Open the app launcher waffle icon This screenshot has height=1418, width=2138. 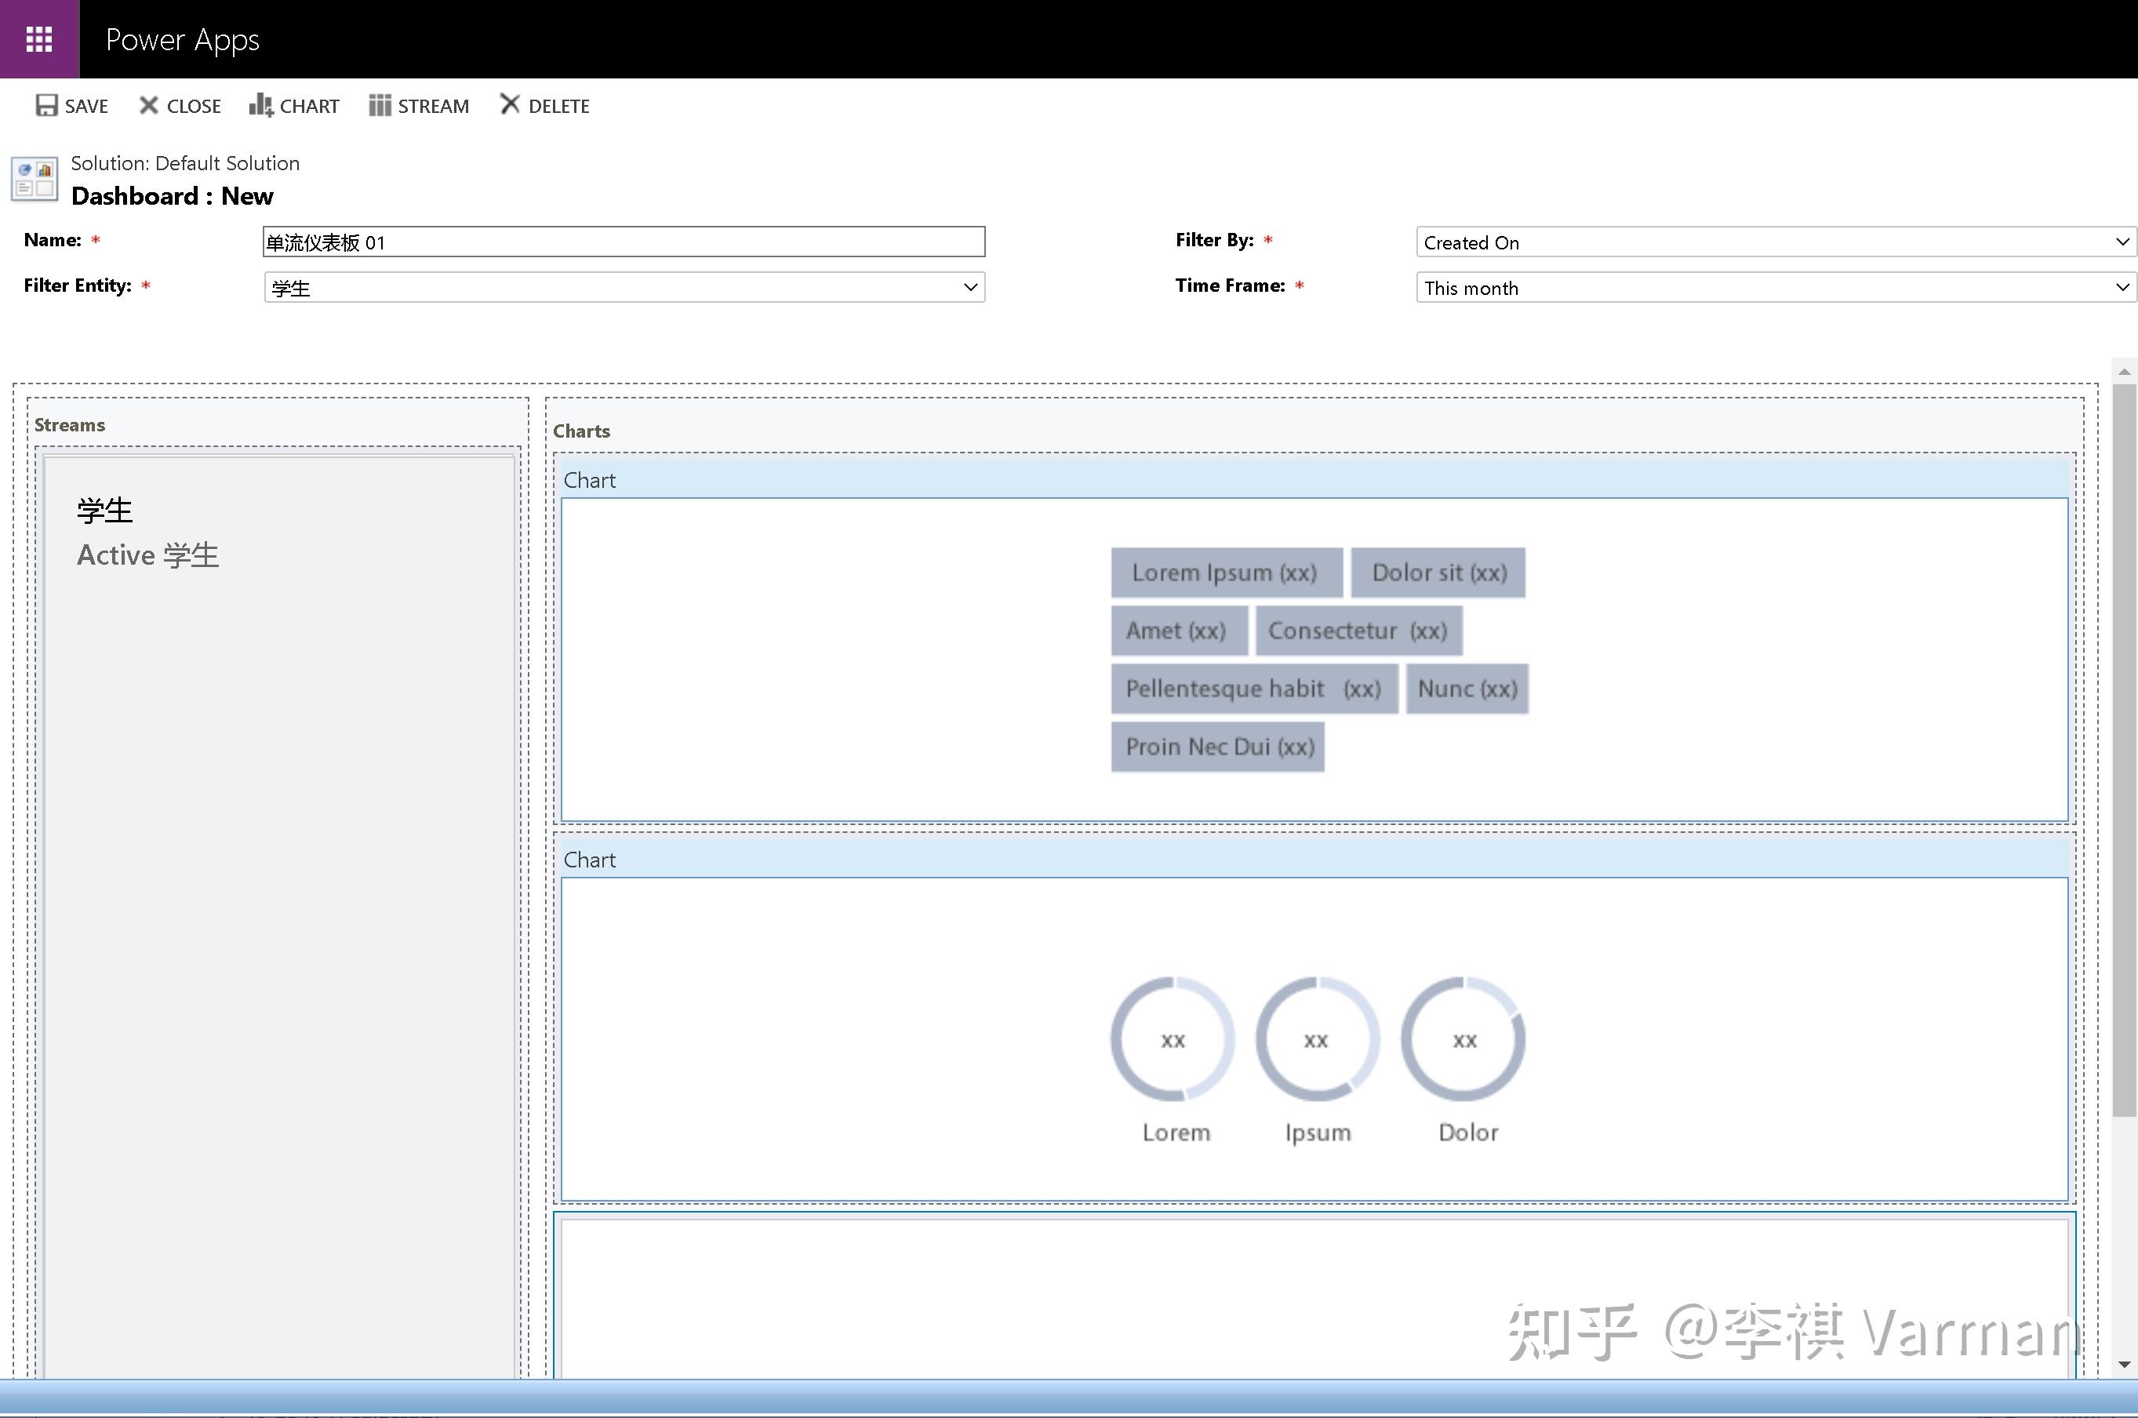(x=39, y=39)
